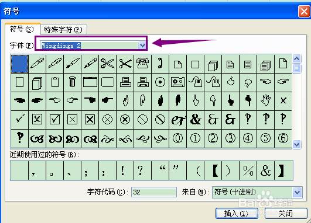This screenshot has height=223, width=311.
Task: Select the open raised hand symbol
Action: click(265, 101)
